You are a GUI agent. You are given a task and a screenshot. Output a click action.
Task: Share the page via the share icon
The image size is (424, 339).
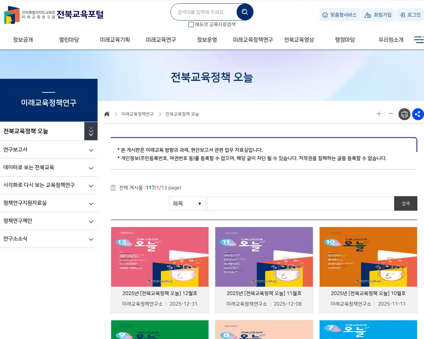pos(418,114)
